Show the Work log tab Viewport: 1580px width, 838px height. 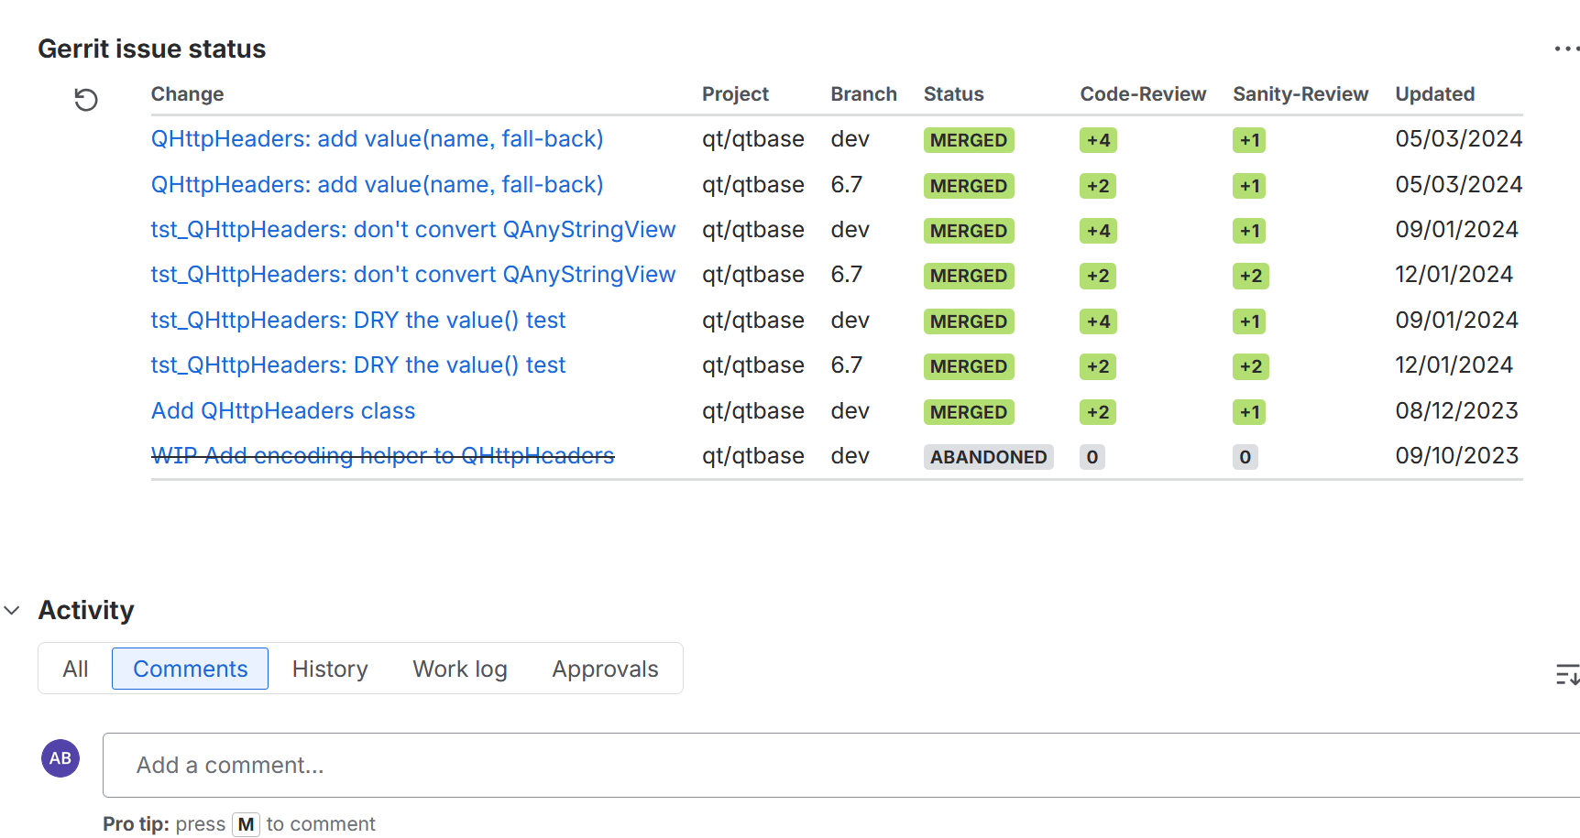pyautogui.click(x=459, y=669)
